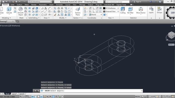Select the Union solid editing tool
Screen dimensions: 175x98
(30, 8)
